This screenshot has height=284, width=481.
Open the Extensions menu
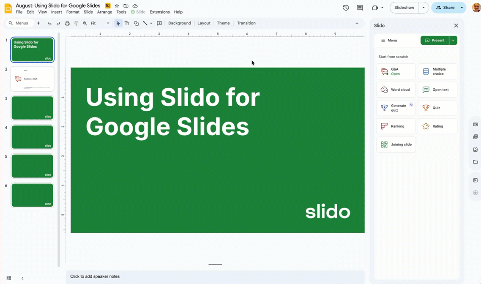(159, 12)
